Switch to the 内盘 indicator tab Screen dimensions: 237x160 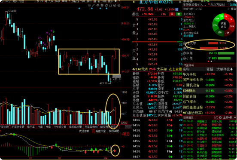(40, 127)
